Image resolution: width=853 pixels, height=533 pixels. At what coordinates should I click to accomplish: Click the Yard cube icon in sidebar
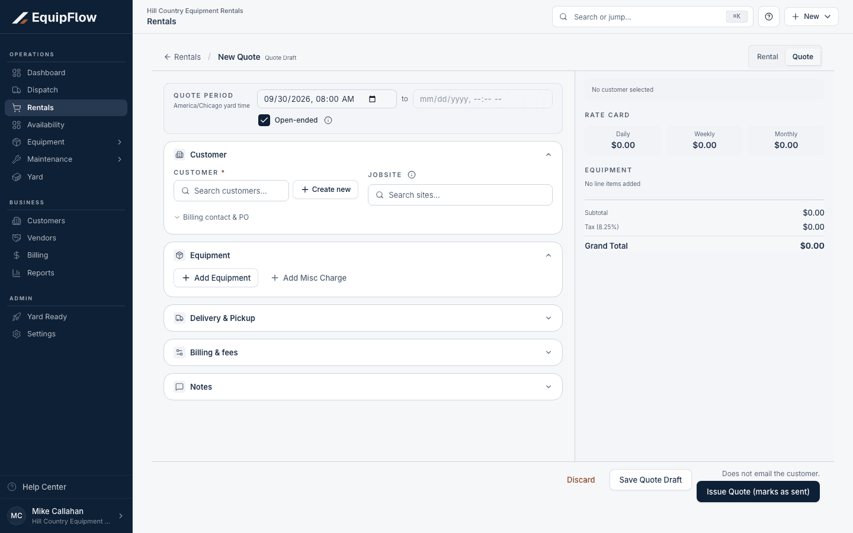click(x=17, y=177)
